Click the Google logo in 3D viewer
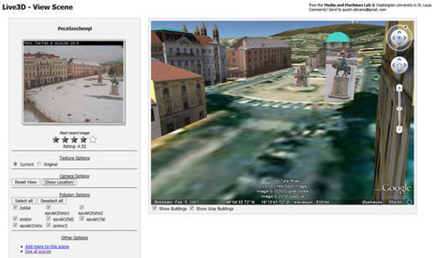The image size is (432, 258). (396, 188)
